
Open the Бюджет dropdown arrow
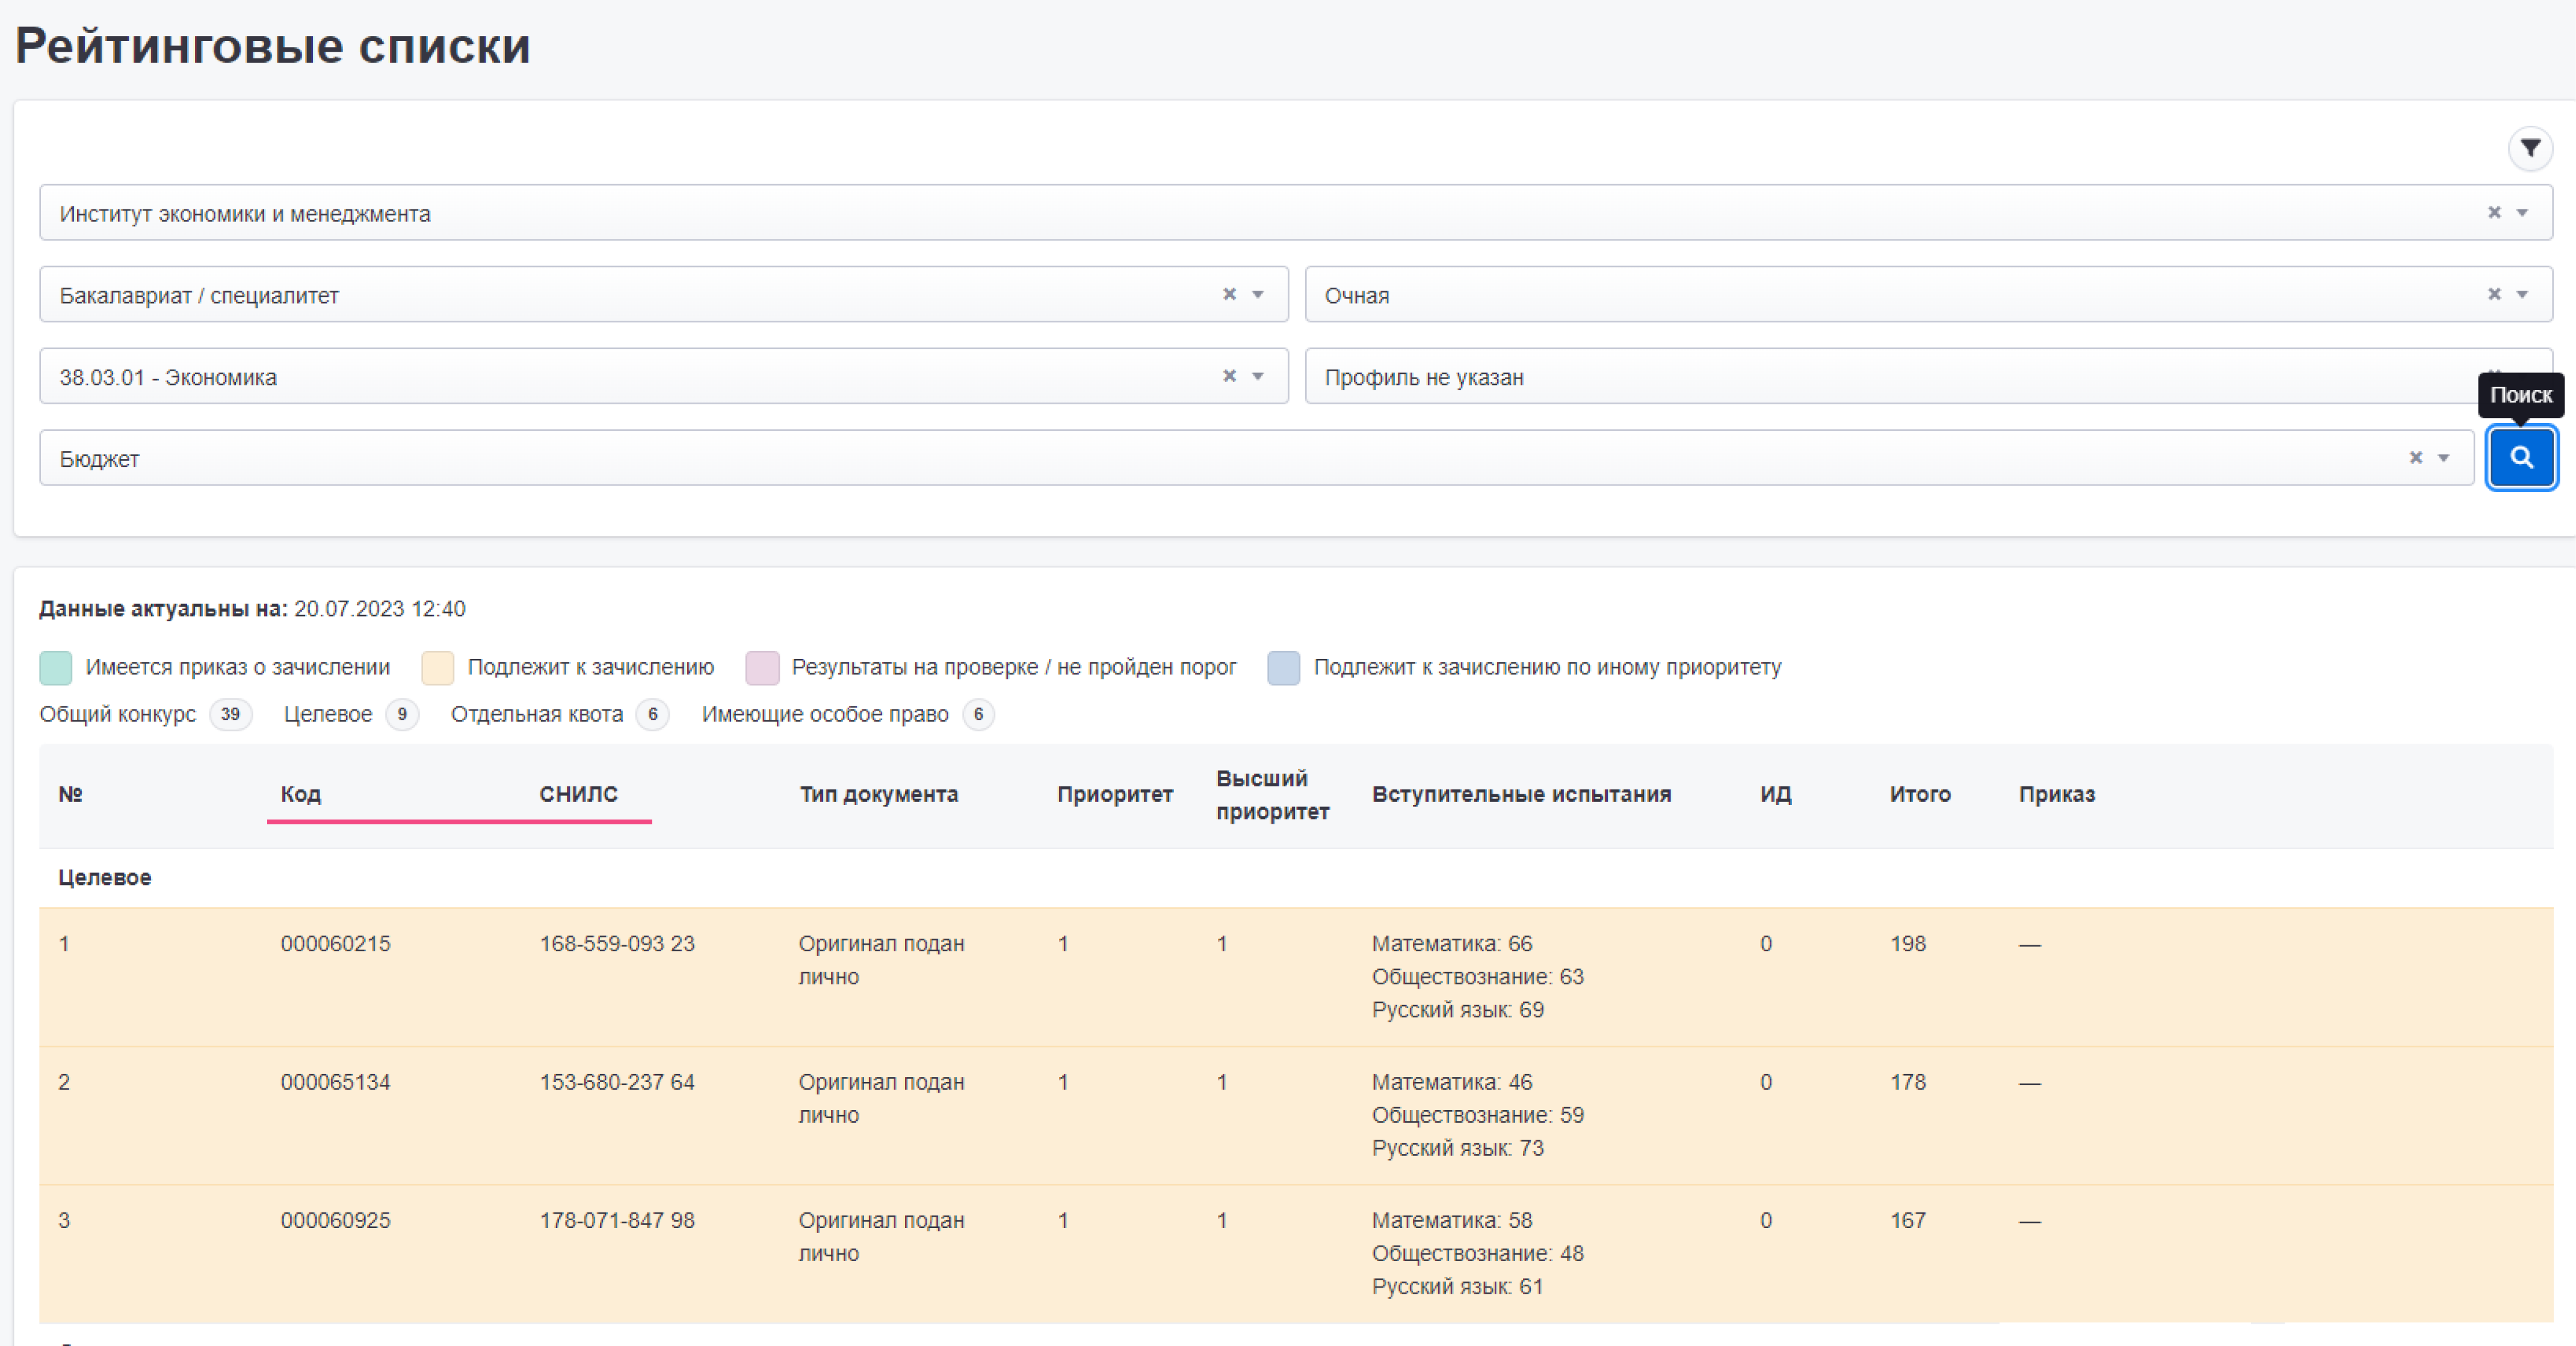[x=2443, y=458]
